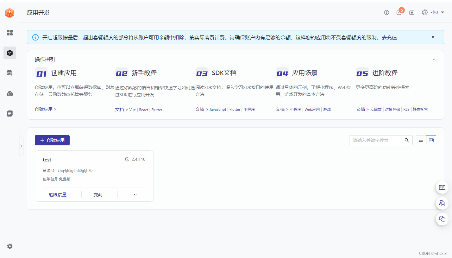Select the application development cube icon

(x=10, y=53)
